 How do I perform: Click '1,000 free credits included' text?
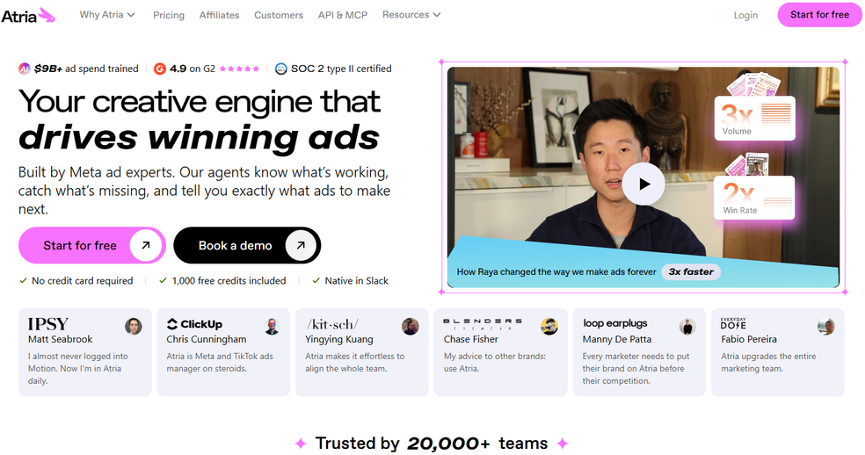click(229, 281)
